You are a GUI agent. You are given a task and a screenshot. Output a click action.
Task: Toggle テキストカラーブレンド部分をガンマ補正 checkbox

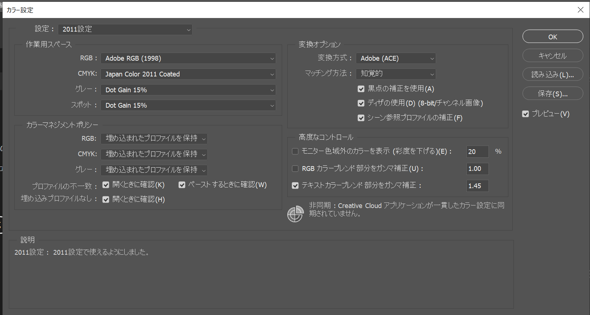pos(295,186)
